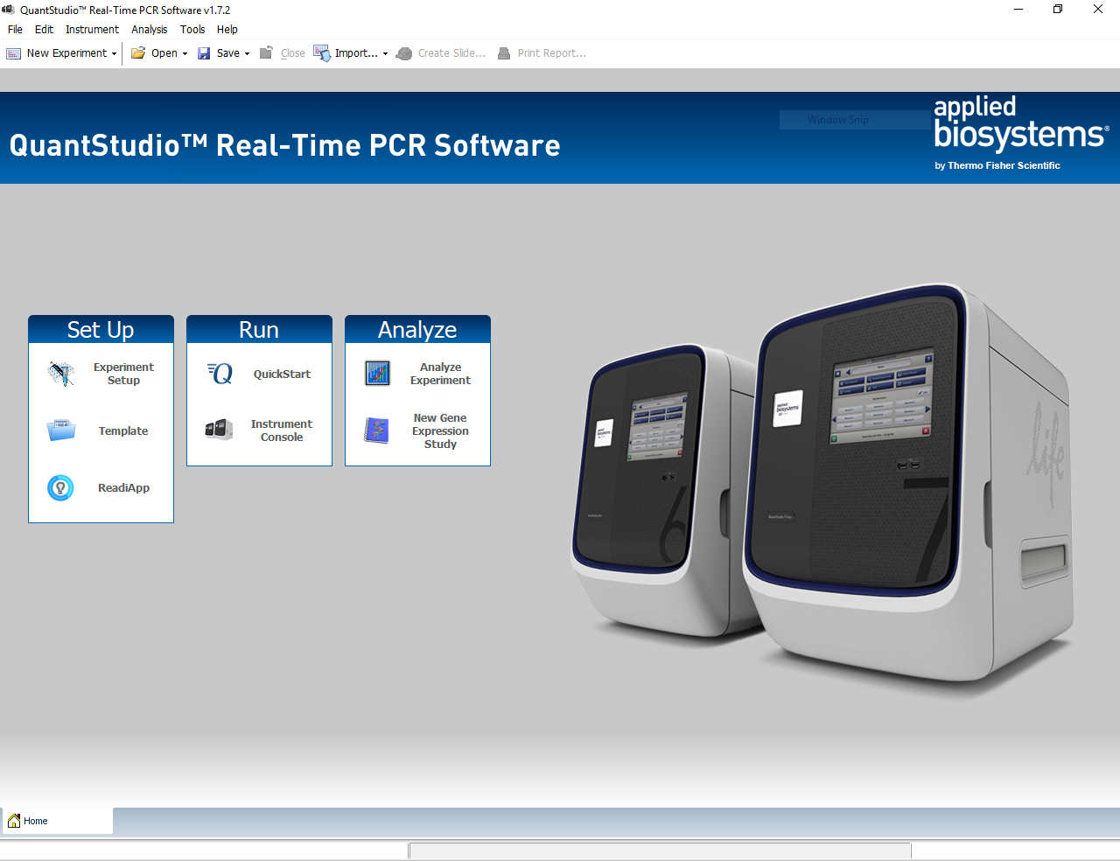
Task: Select the Template icon
Action: pos(122,430)
